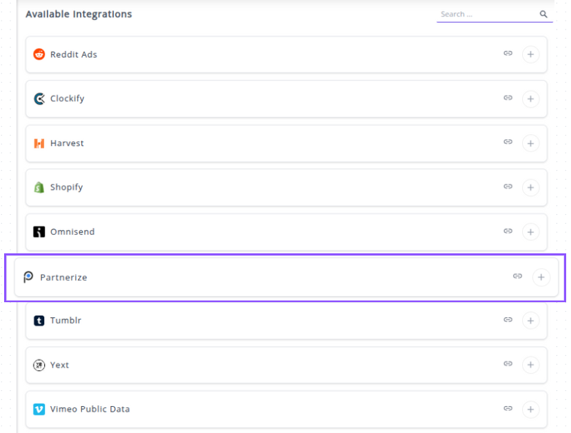
Task: Add the Reddit Ads integration
Action: click(530, 54)
